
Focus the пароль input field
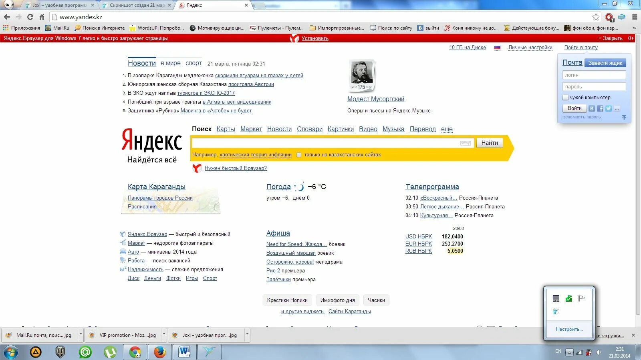594,87
